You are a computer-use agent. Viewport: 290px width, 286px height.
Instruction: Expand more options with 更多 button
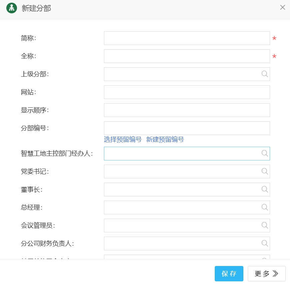[x=266, y=274]
